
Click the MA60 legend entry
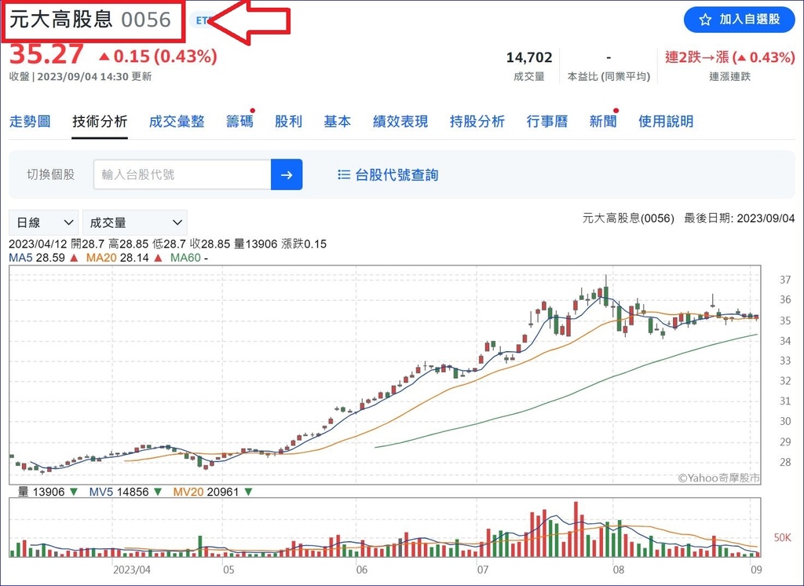[x=189, y=258]
